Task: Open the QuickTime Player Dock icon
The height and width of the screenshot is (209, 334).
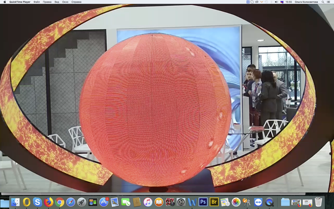Action: [x=269, y=202]
